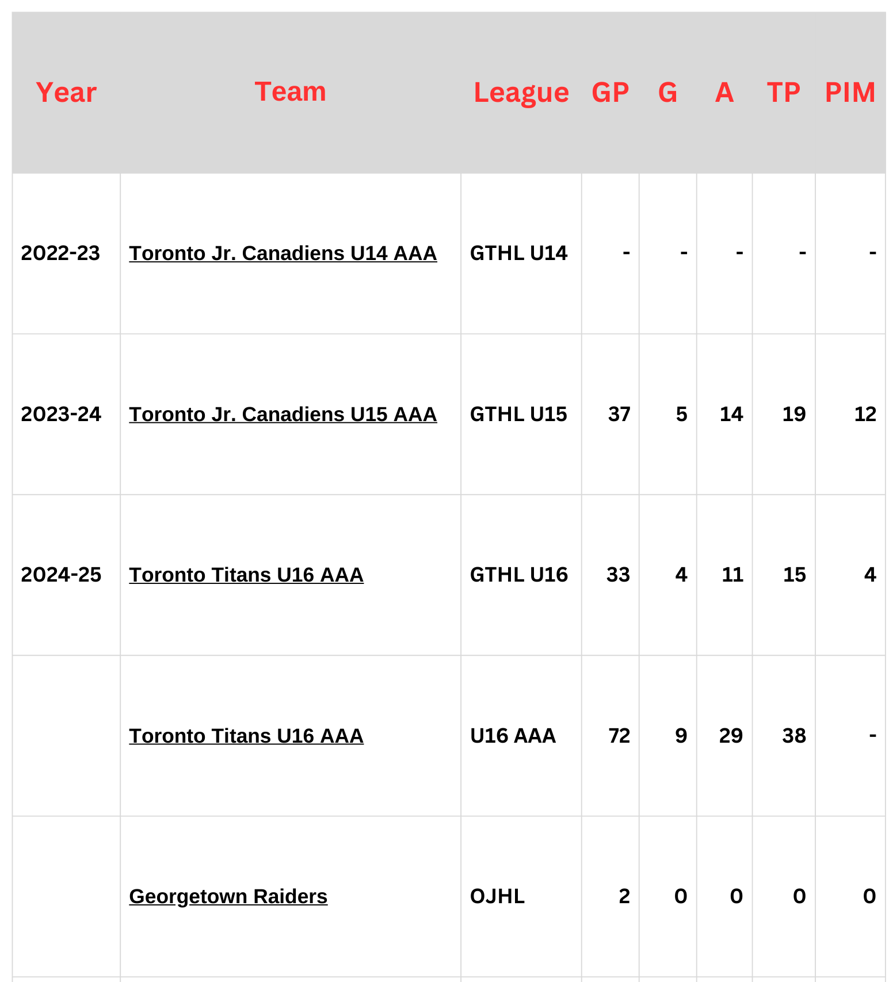Select the GTHL U14 league cell
The height and width of the screenshot is (982, 889).
(518, 254)
